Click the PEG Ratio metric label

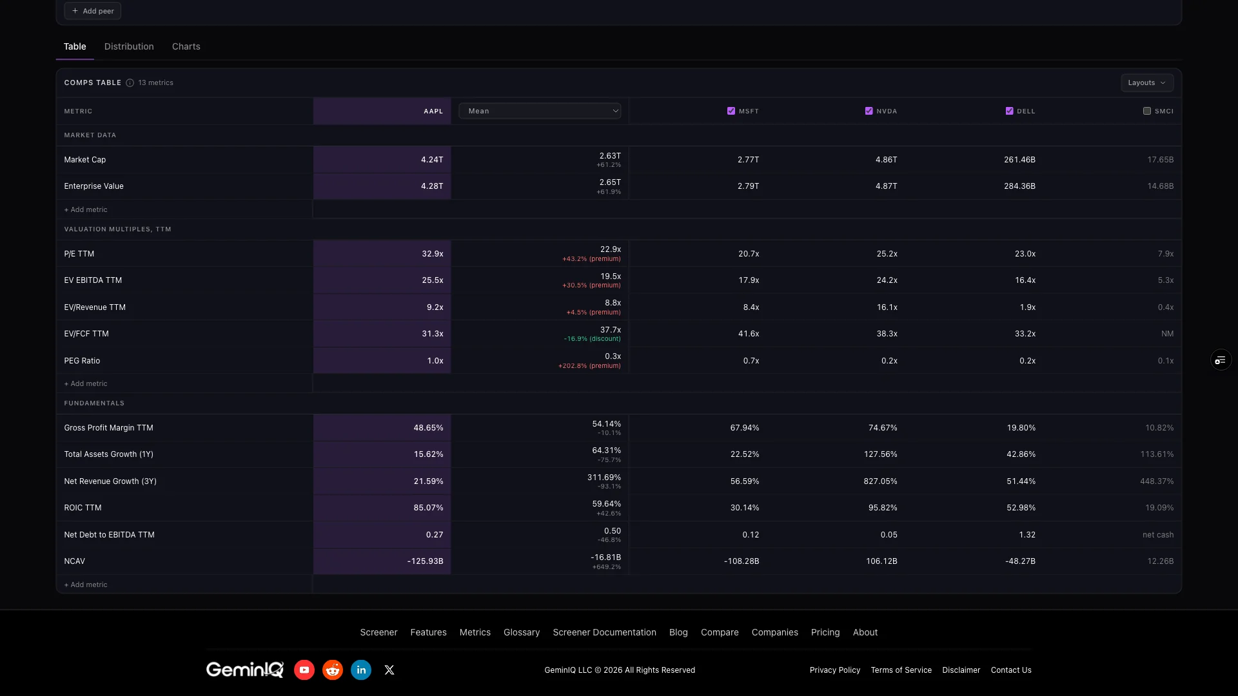(82, 361)
